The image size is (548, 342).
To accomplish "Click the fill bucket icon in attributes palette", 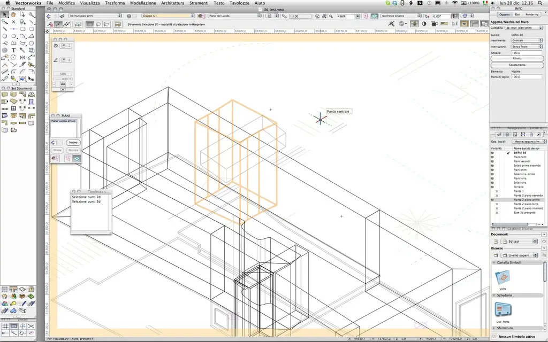I will pyautogui.click(x=56, y=46).
